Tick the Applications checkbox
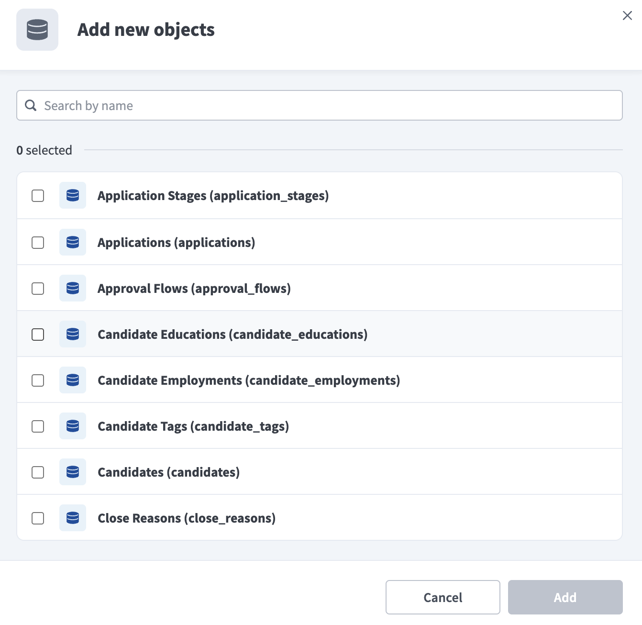Viewport: 642px width, 625px height. click(x=38, y=243)
